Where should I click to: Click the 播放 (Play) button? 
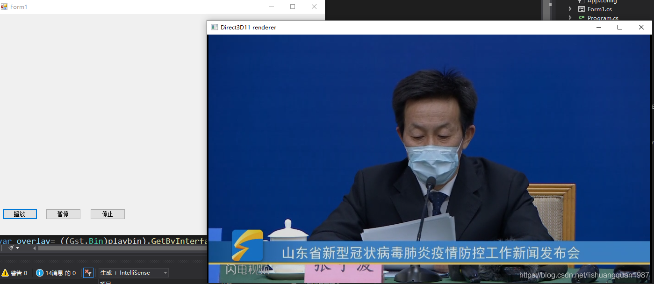[20, 214]
